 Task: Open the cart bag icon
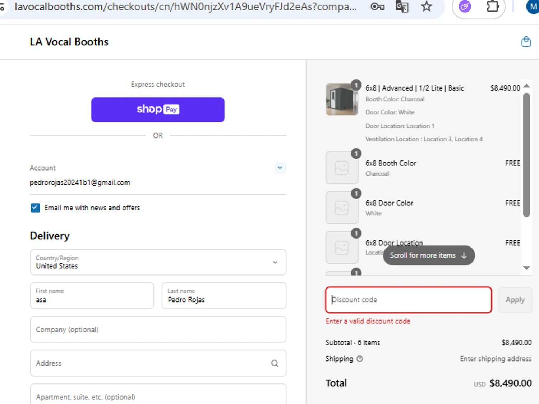(x=526, y=42)
